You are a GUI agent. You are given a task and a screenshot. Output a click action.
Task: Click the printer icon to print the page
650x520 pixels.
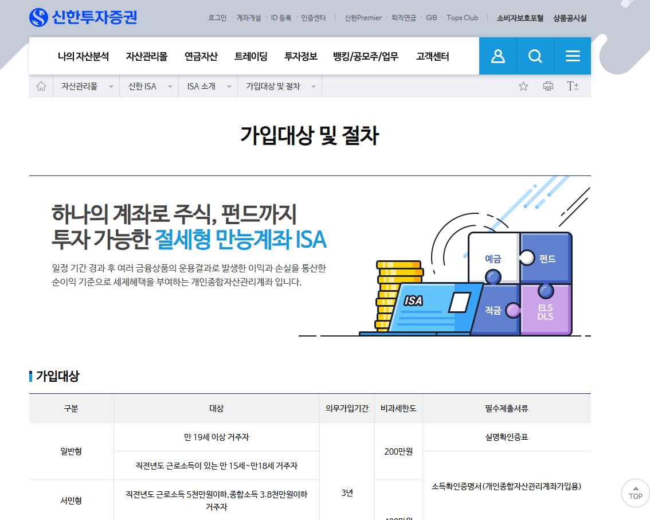point(548,85)
